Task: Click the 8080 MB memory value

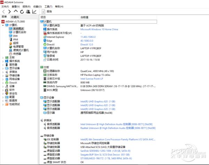Action: click(85, 82)
